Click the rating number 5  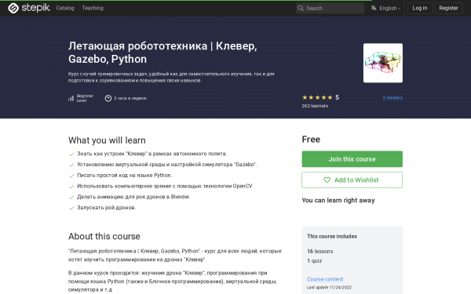[337, 97]
